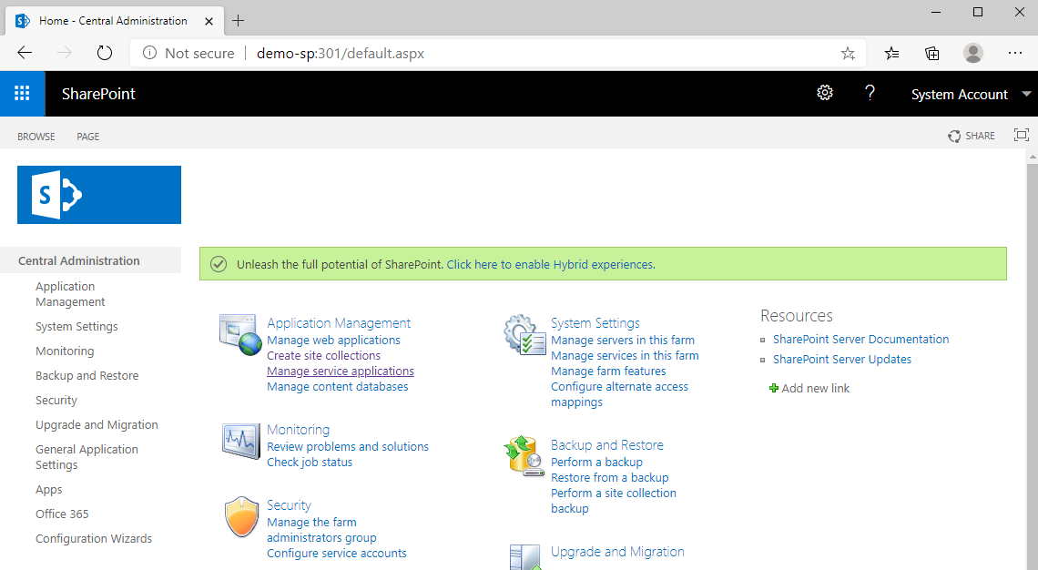Image resolution: width=1038 pixels, height=570 pixels.
Task: Open Manage the farm administrators group link
Action: (321, 530)
